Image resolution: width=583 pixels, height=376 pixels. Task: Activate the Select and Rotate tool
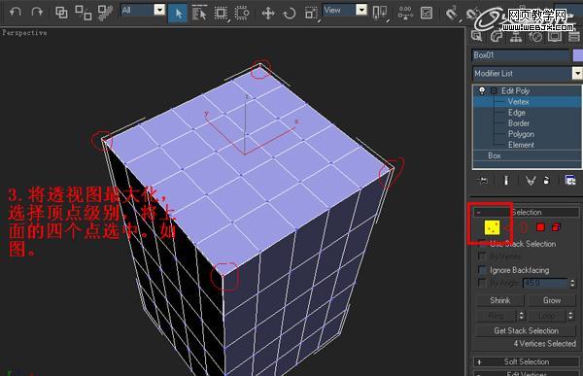tap(289, 14)
